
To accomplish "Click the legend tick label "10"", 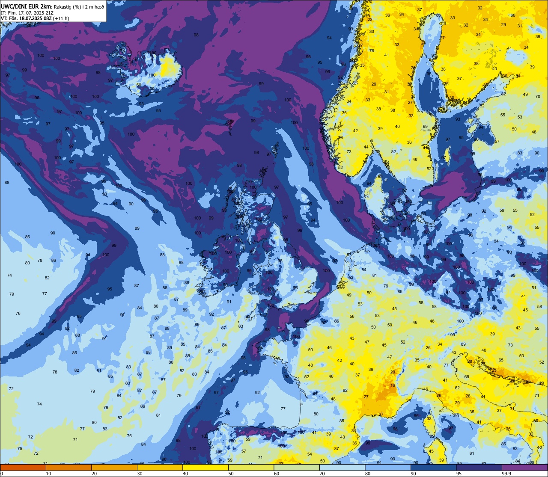I will click(x=48, y=474).
